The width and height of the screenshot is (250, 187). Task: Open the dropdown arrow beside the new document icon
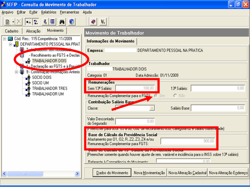point(13,22)
